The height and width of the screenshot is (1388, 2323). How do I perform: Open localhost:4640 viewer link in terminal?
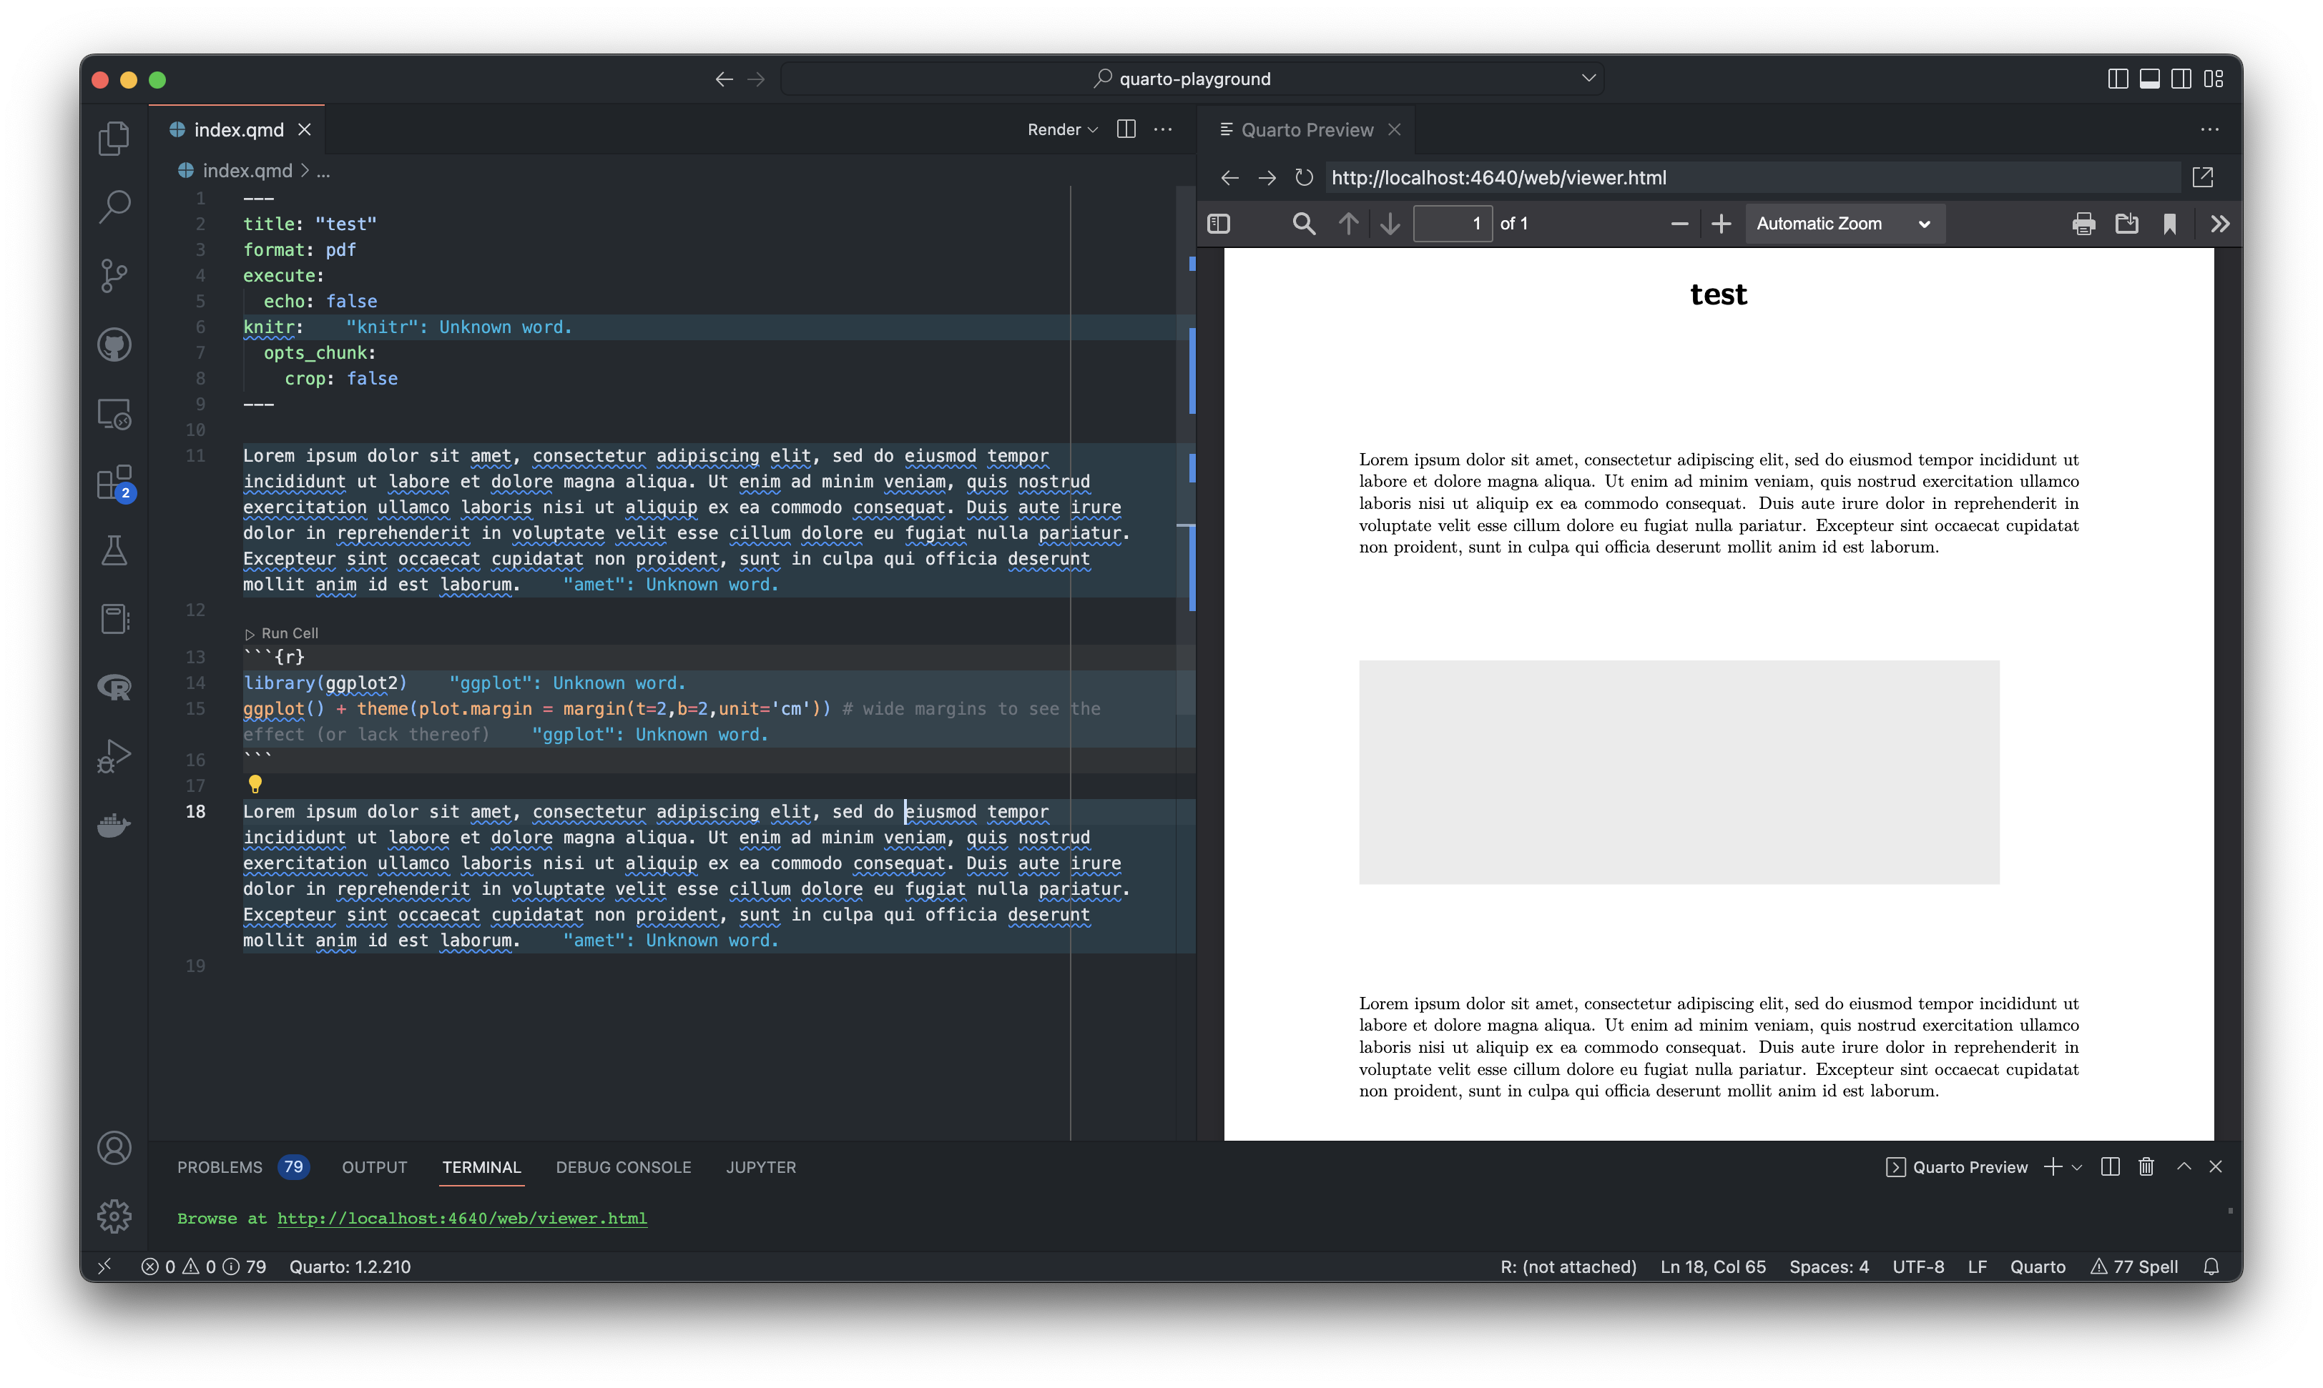point(461,1218)
